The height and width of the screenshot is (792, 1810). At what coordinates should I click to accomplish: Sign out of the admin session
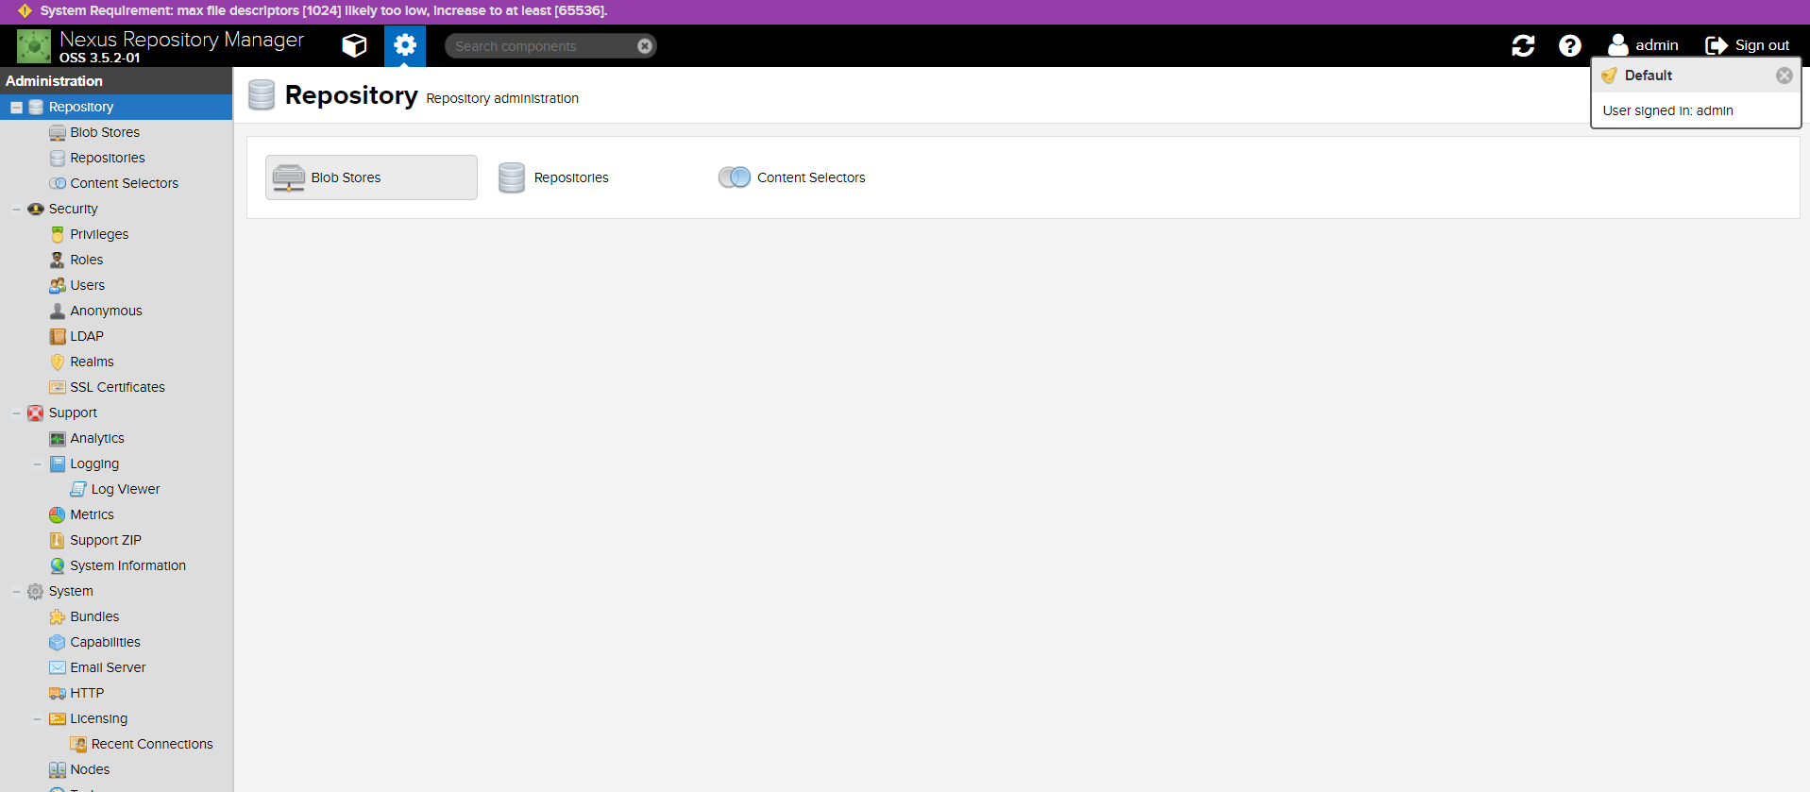click(1748, 45)
